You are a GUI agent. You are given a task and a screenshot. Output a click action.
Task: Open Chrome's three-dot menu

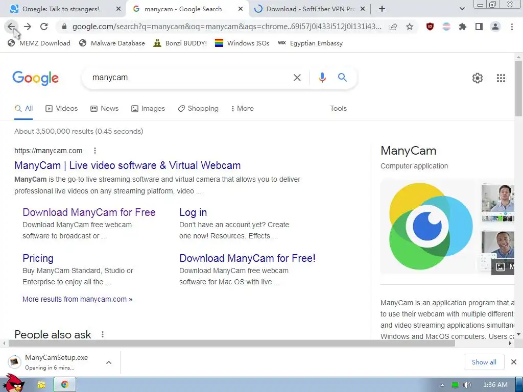coord(512,27)
